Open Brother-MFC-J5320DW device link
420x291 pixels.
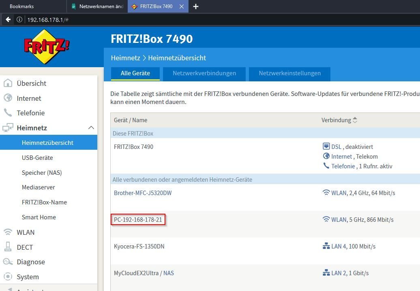[143, 193]
